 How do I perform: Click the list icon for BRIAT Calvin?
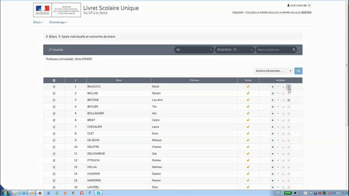pos(289,120)
